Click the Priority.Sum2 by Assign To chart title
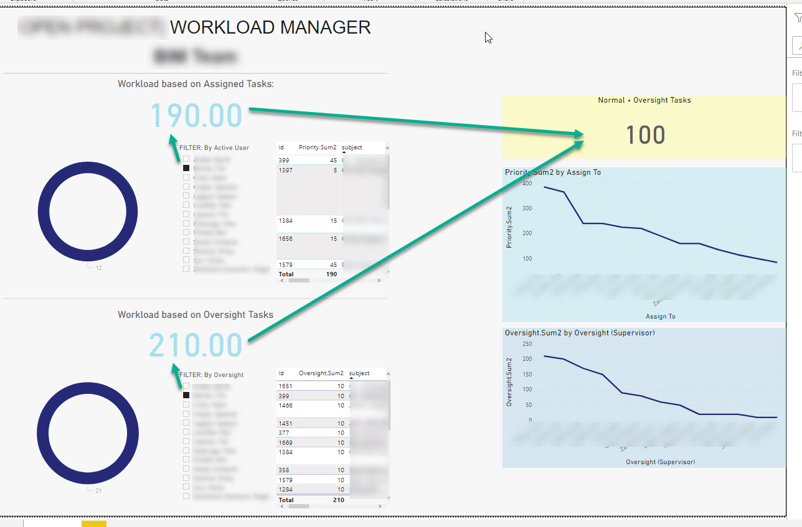This screenshot has width=802, height=527. (553, 172)
